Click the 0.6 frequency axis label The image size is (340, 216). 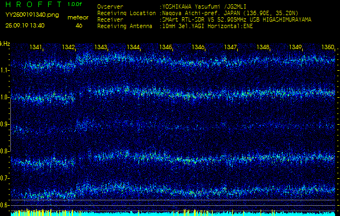click(5, 205)
